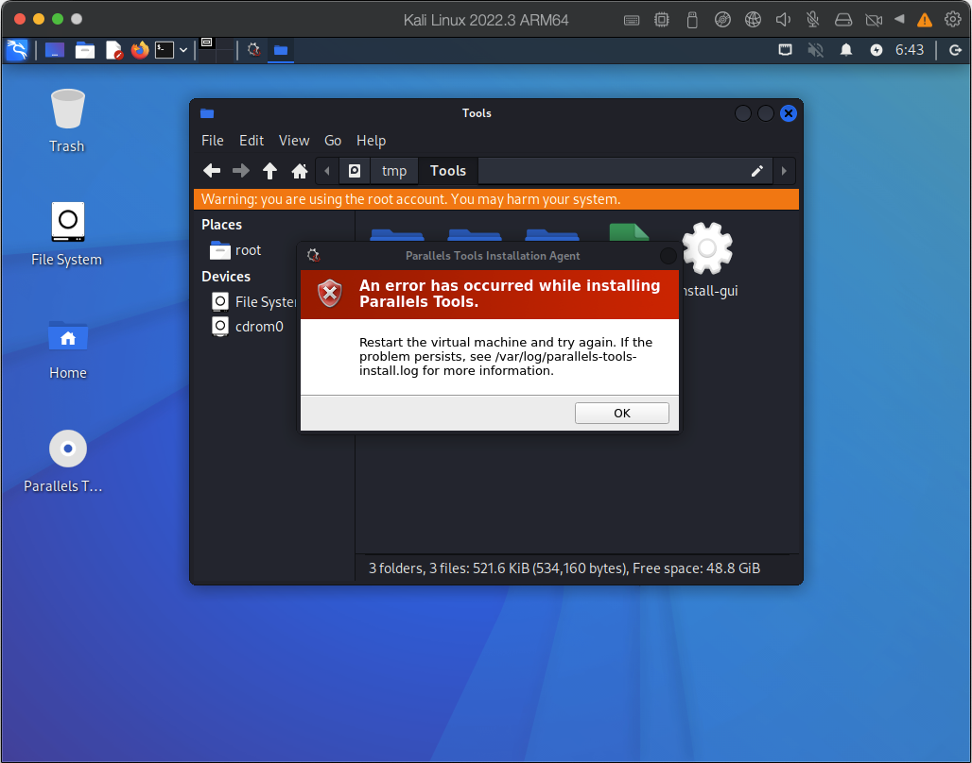Click the Parallels Tools agent dialog icon

[x=314, y=255]
